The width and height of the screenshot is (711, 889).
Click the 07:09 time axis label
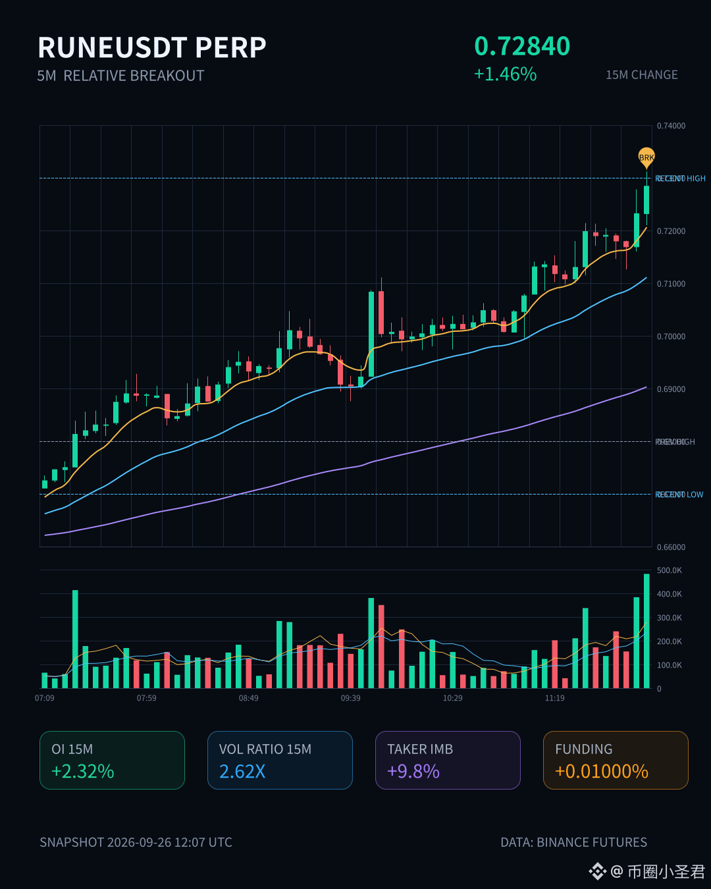click(x=45, y=698)
